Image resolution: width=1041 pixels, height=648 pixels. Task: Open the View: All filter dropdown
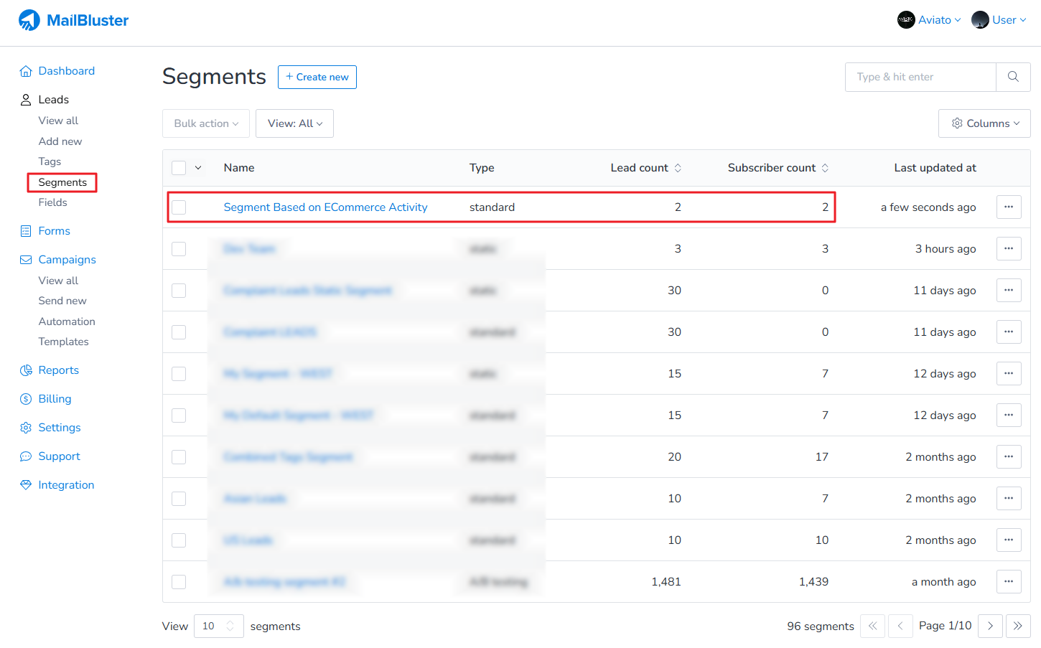click(x=294, y=123)
